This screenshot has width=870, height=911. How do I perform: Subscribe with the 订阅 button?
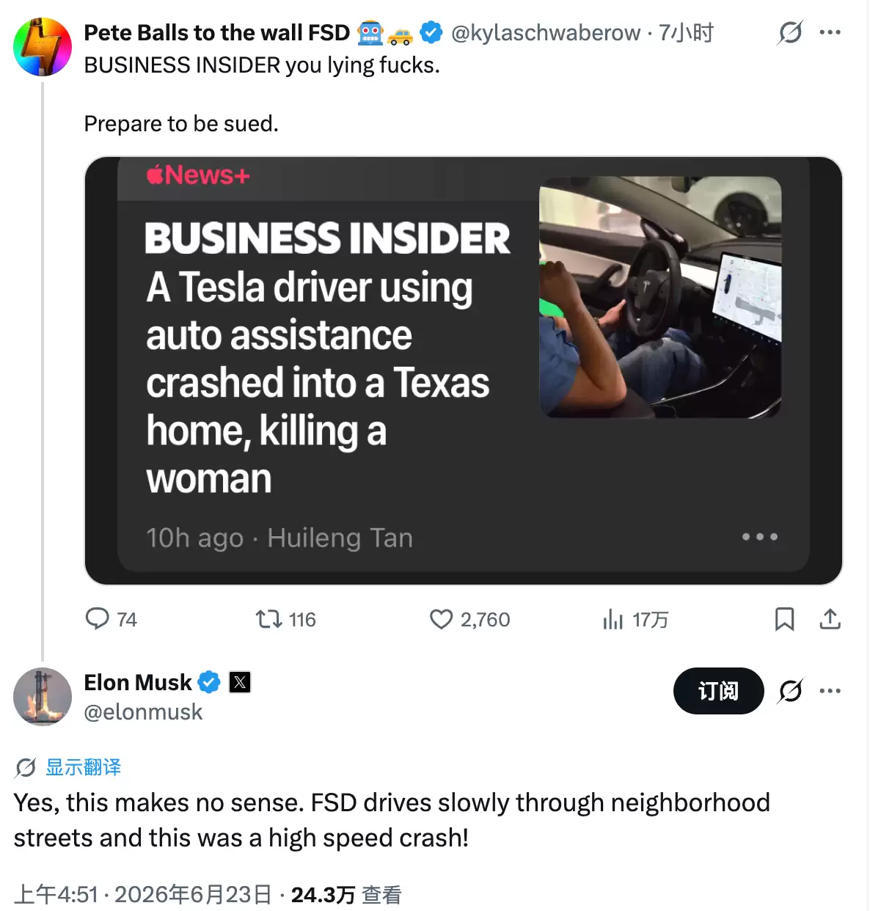coord(718,691)
